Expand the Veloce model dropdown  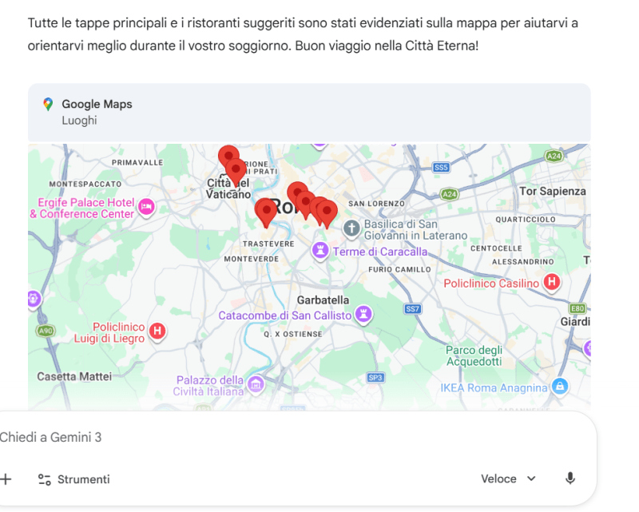508,478
